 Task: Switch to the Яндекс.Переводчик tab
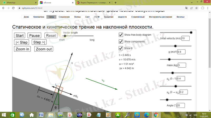[94, 3]
